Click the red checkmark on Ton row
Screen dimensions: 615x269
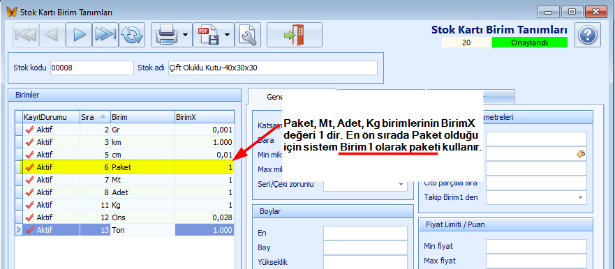(29, 230)
